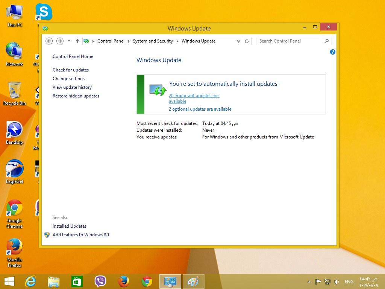Open the address bar history dropdown
The image size is (385, 289).
pos(238,41)
